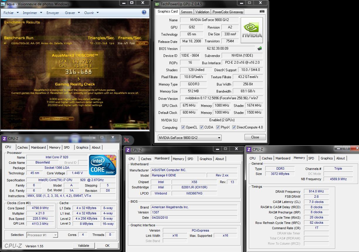Click the red X icon beside CPU-Z

coord(126,140)
